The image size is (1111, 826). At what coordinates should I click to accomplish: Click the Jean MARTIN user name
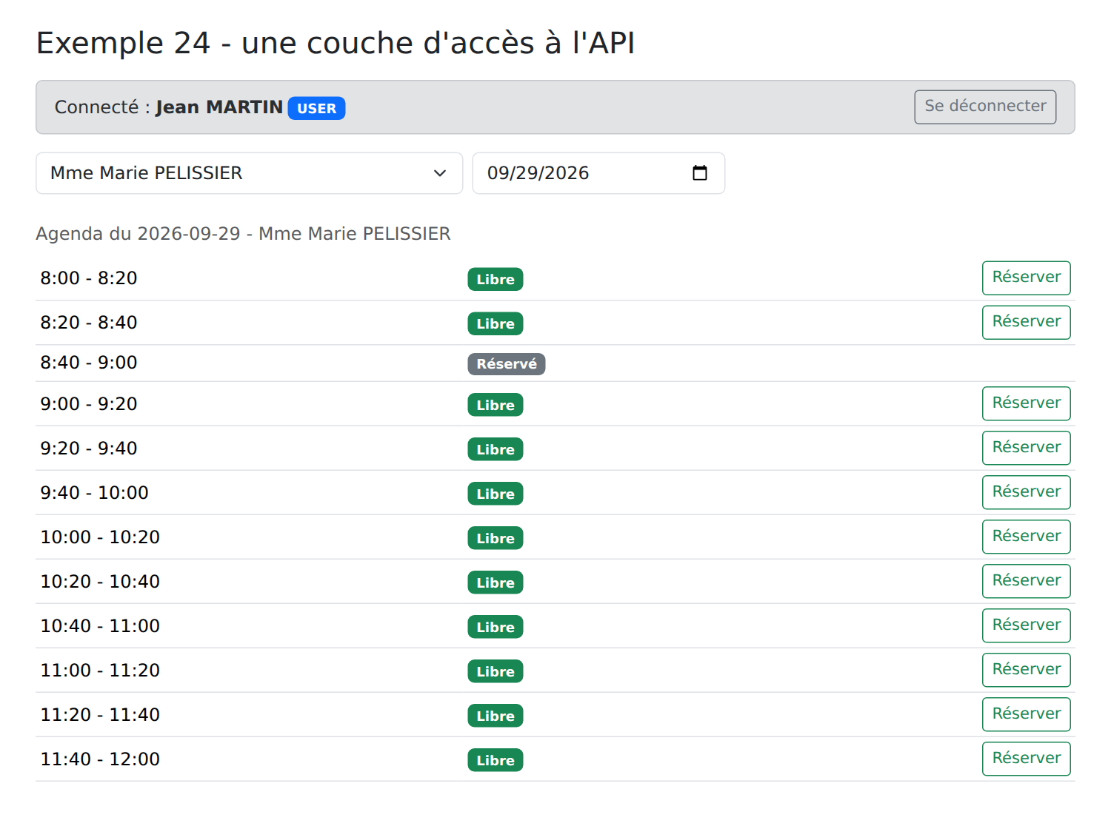pyautogui.click(x=219, y=107)
